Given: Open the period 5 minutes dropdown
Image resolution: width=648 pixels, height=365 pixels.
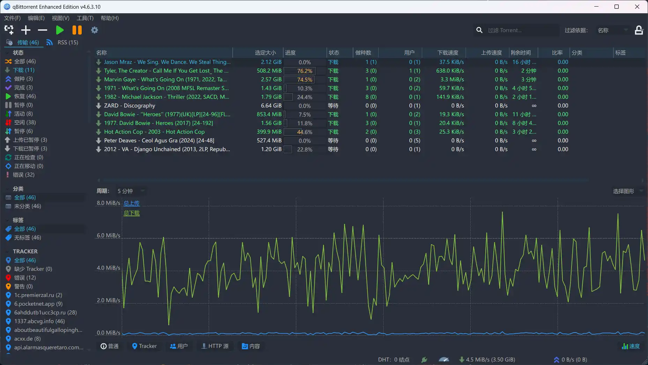Looking at the screenshot, I should coord(131,191).
